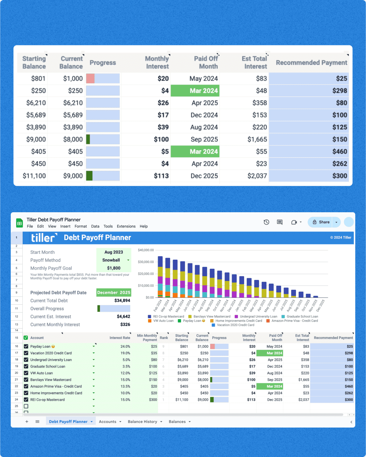This screenshot has height=457, width=366.
Task: Select the Debt Payoff Planner sheet tab
Action: pyautogui.click(x=68, y=422)
